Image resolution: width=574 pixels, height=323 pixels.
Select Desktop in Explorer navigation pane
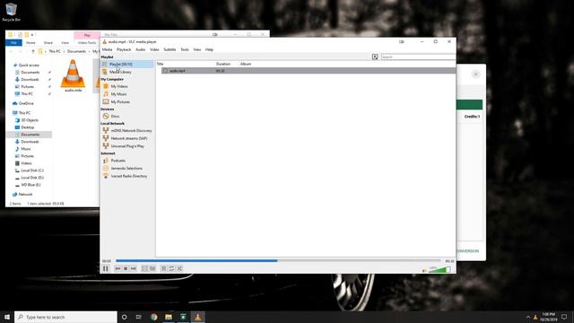(28, 127)
